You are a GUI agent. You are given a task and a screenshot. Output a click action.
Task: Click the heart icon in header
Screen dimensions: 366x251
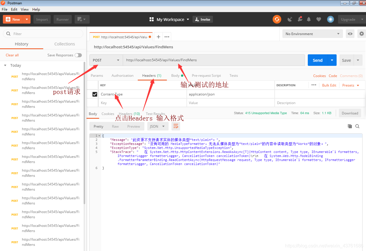pos(318,19)
